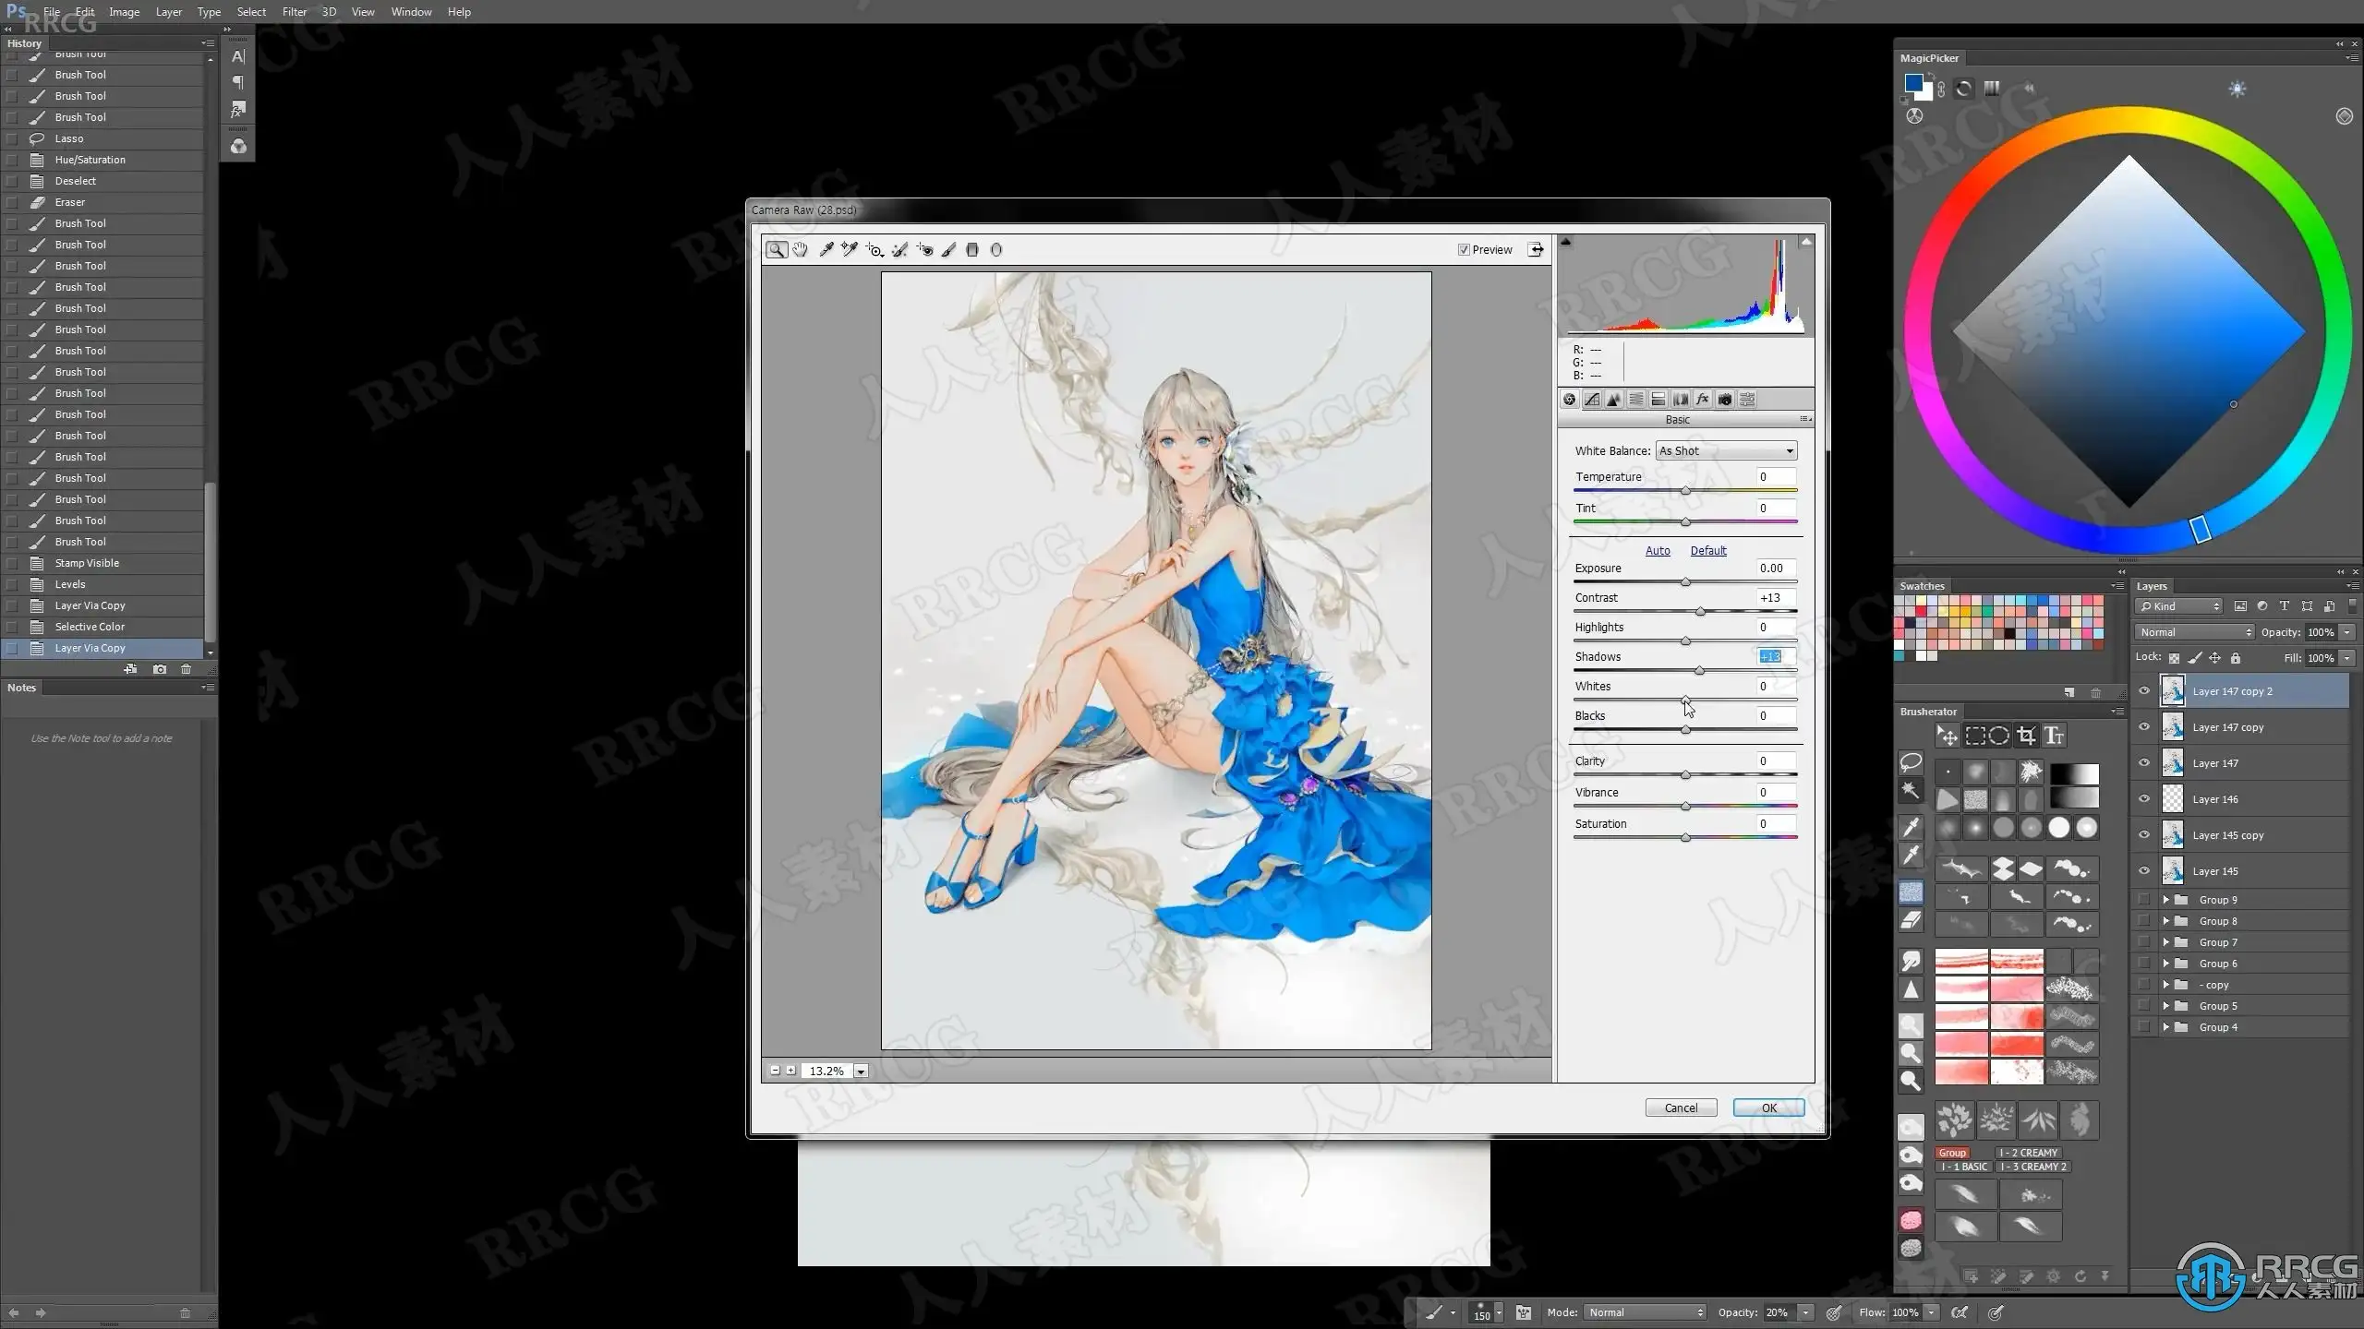Click the Contrast slider handle
The height and width of the screenshot is (1329, 2364).
coord(1701,612)
